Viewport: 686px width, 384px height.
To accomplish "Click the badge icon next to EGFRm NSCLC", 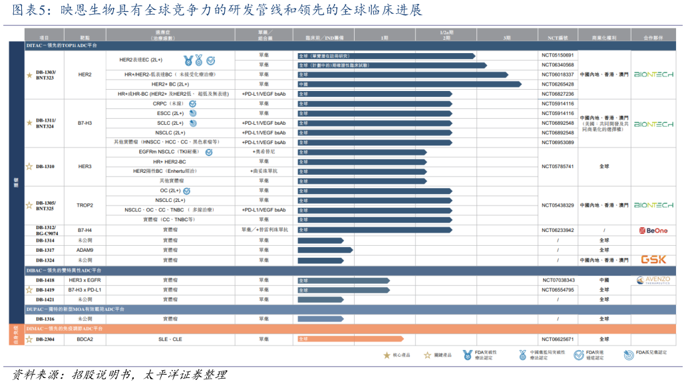I will pyautogui.click(x=208, y=152).
